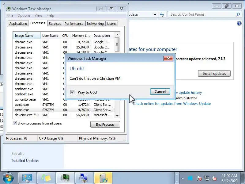Click network tray icon
This screenshot has width=245, height=184.
(x=207, y=178)
